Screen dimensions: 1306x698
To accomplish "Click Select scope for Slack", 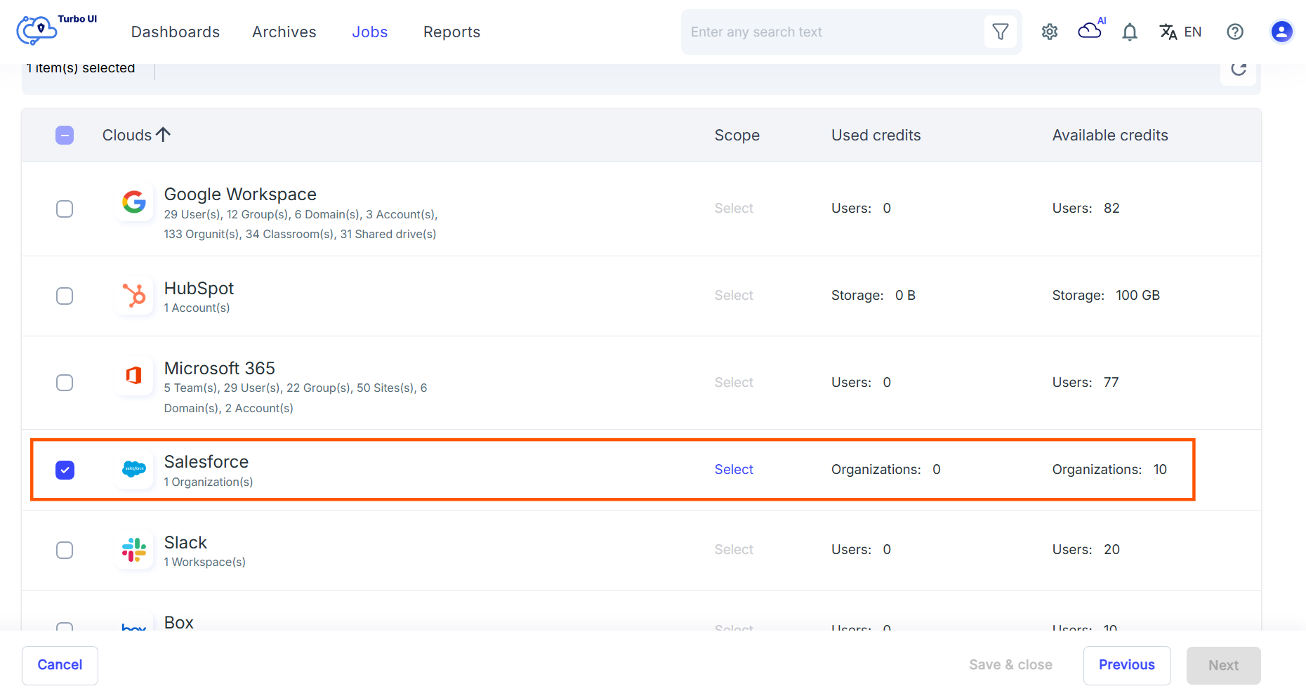I will point(734,549).
